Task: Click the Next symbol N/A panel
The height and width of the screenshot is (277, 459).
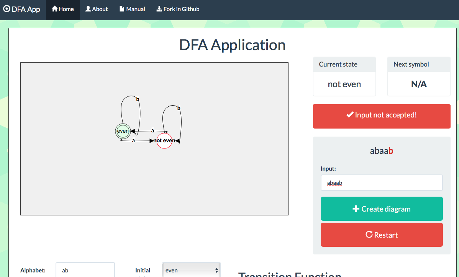Action: [418, 84]
